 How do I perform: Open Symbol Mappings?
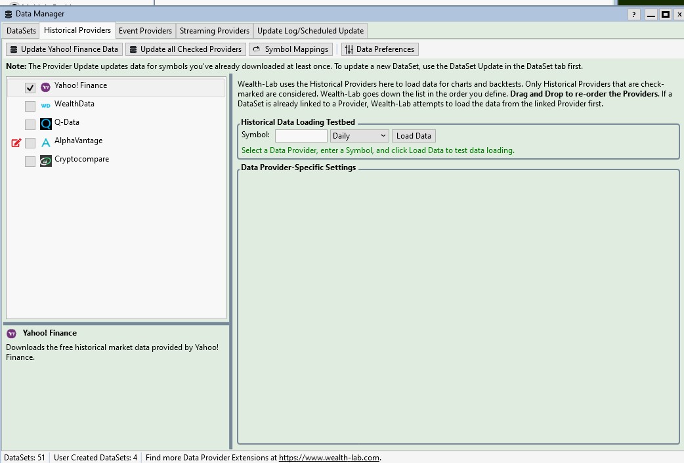(291, 49)
